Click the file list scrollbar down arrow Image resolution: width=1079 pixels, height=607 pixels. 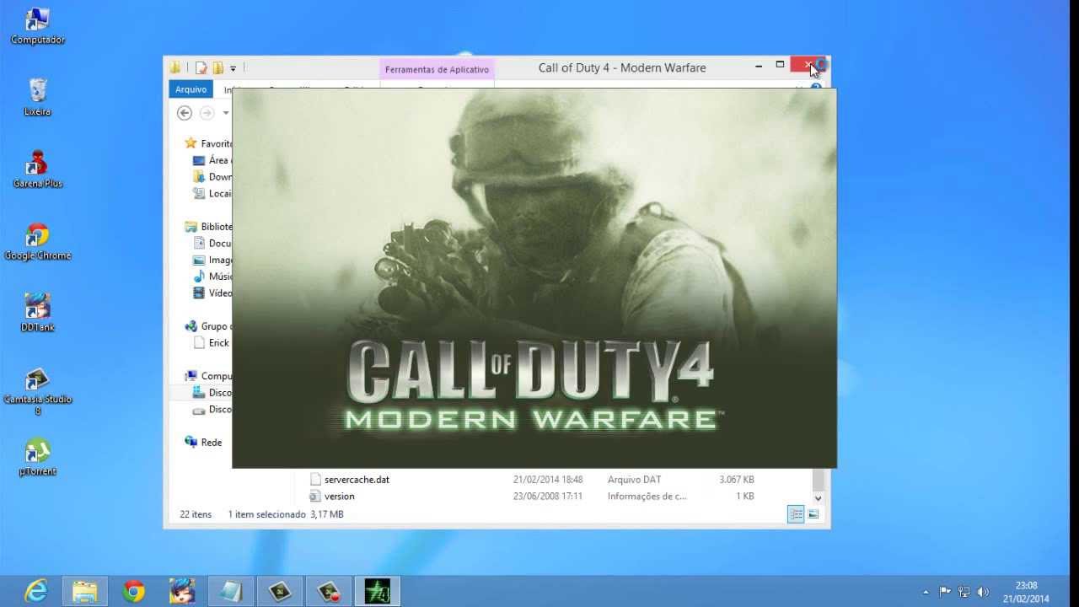pos(818,498)
